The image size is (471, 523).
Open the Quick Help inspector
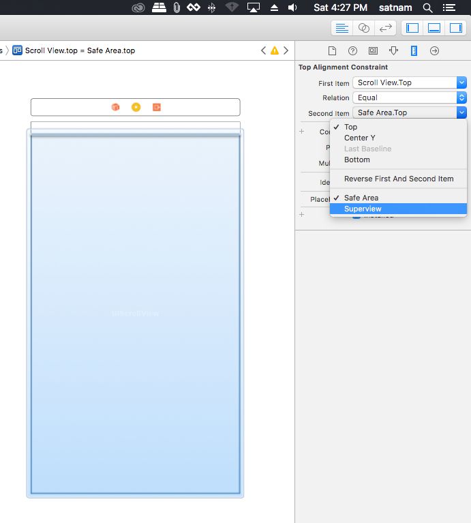click(352, 50)
